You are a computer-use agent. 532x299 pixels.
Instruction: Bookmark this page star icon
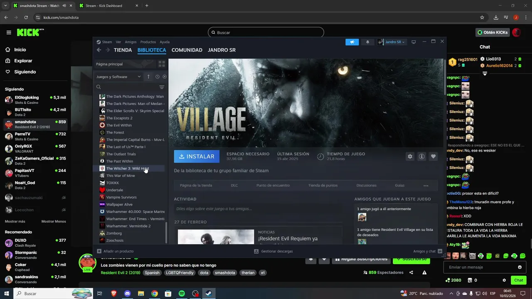[482, 17]
